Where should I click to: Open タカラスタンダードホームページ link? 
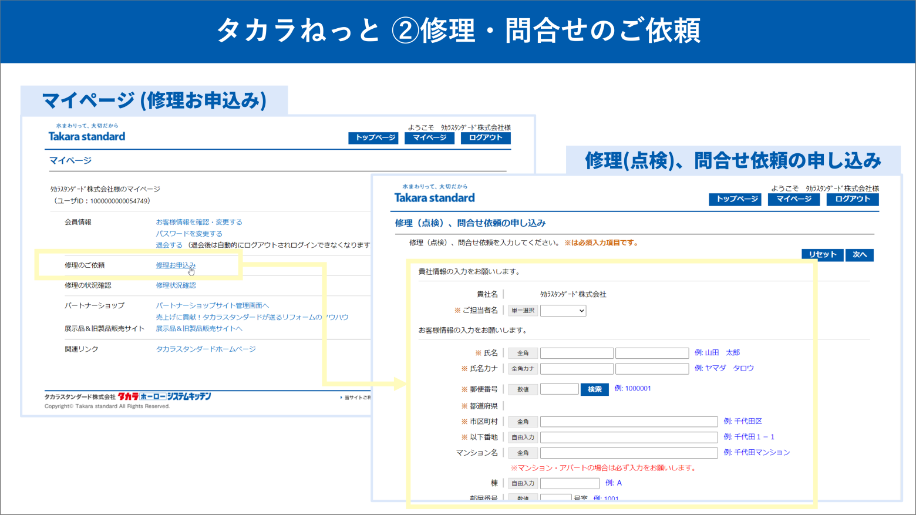click(206, 349)
